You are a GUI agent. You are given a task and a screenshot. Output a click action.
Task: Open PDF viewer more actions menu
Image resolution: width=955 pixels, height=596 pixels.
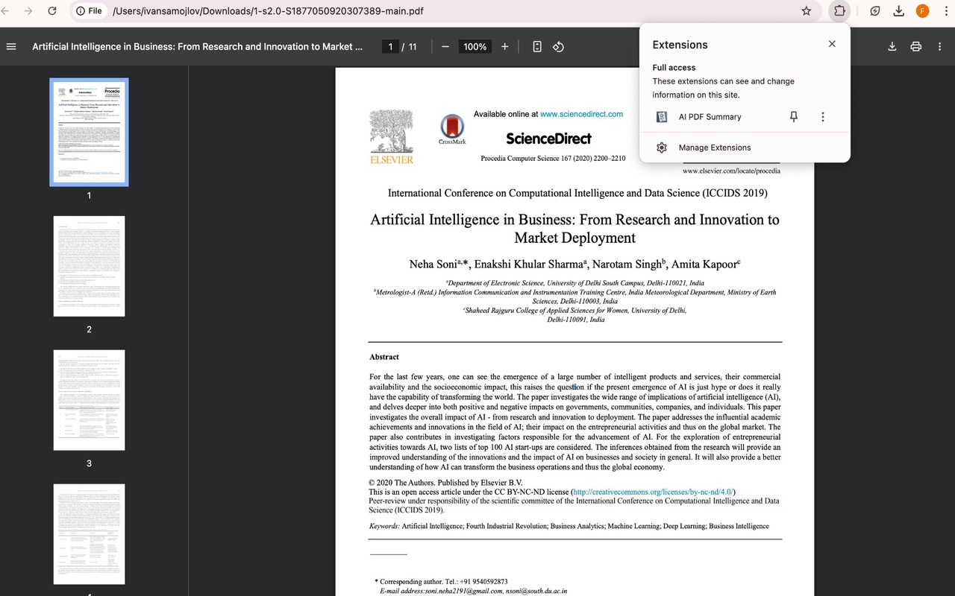[939, 46]
